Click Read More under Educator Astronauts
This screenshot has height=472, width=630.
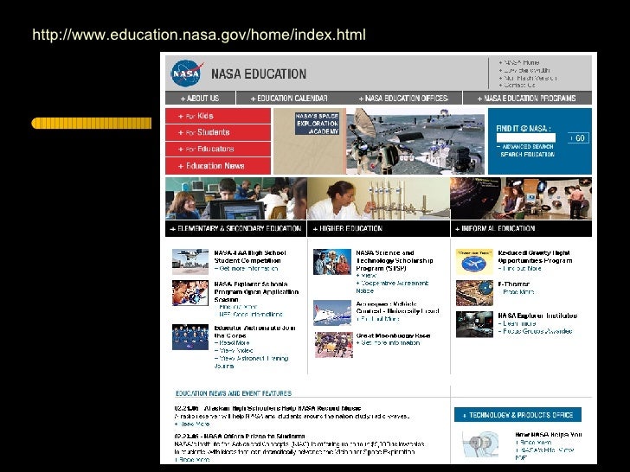coord(232,342)
